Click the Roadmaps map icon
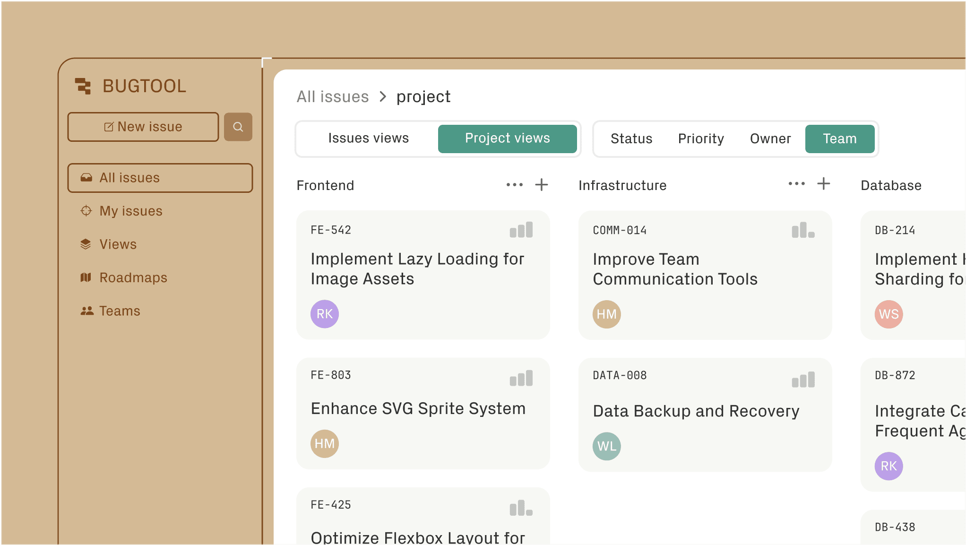This screenshot has width=966, height=545. [x=86, y=277]
